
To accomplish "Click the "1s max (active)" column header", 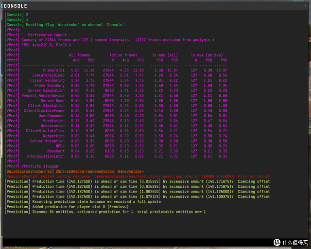I will point(207,55).
